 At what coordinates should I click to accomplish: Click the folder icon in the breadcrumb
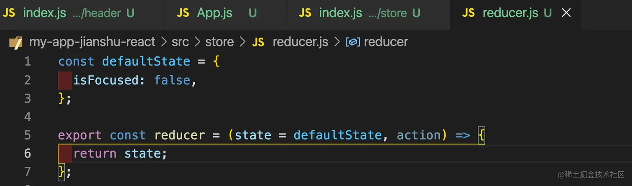pos(15,42)
